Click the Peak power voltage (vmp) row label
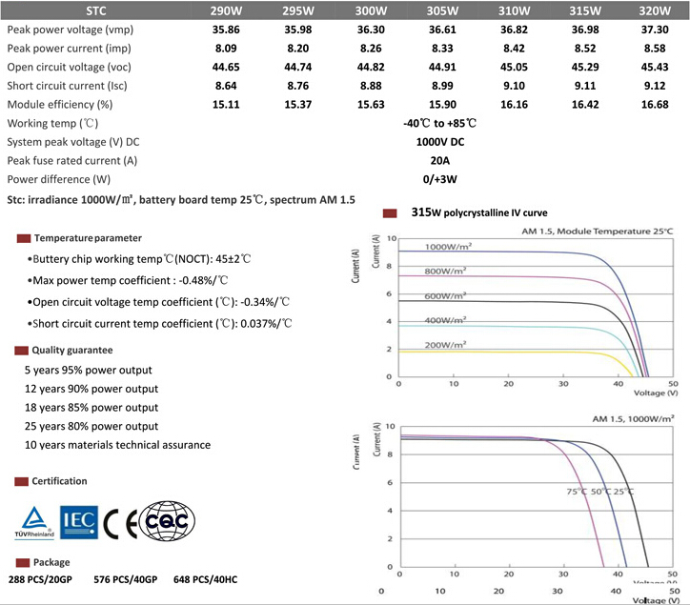690x605 pixels. [x=70, y=30]
